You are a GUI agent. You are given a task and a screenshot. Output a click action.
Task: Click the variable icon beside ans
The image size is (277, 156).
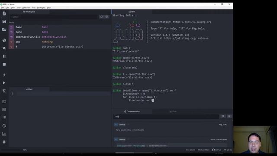11,42
